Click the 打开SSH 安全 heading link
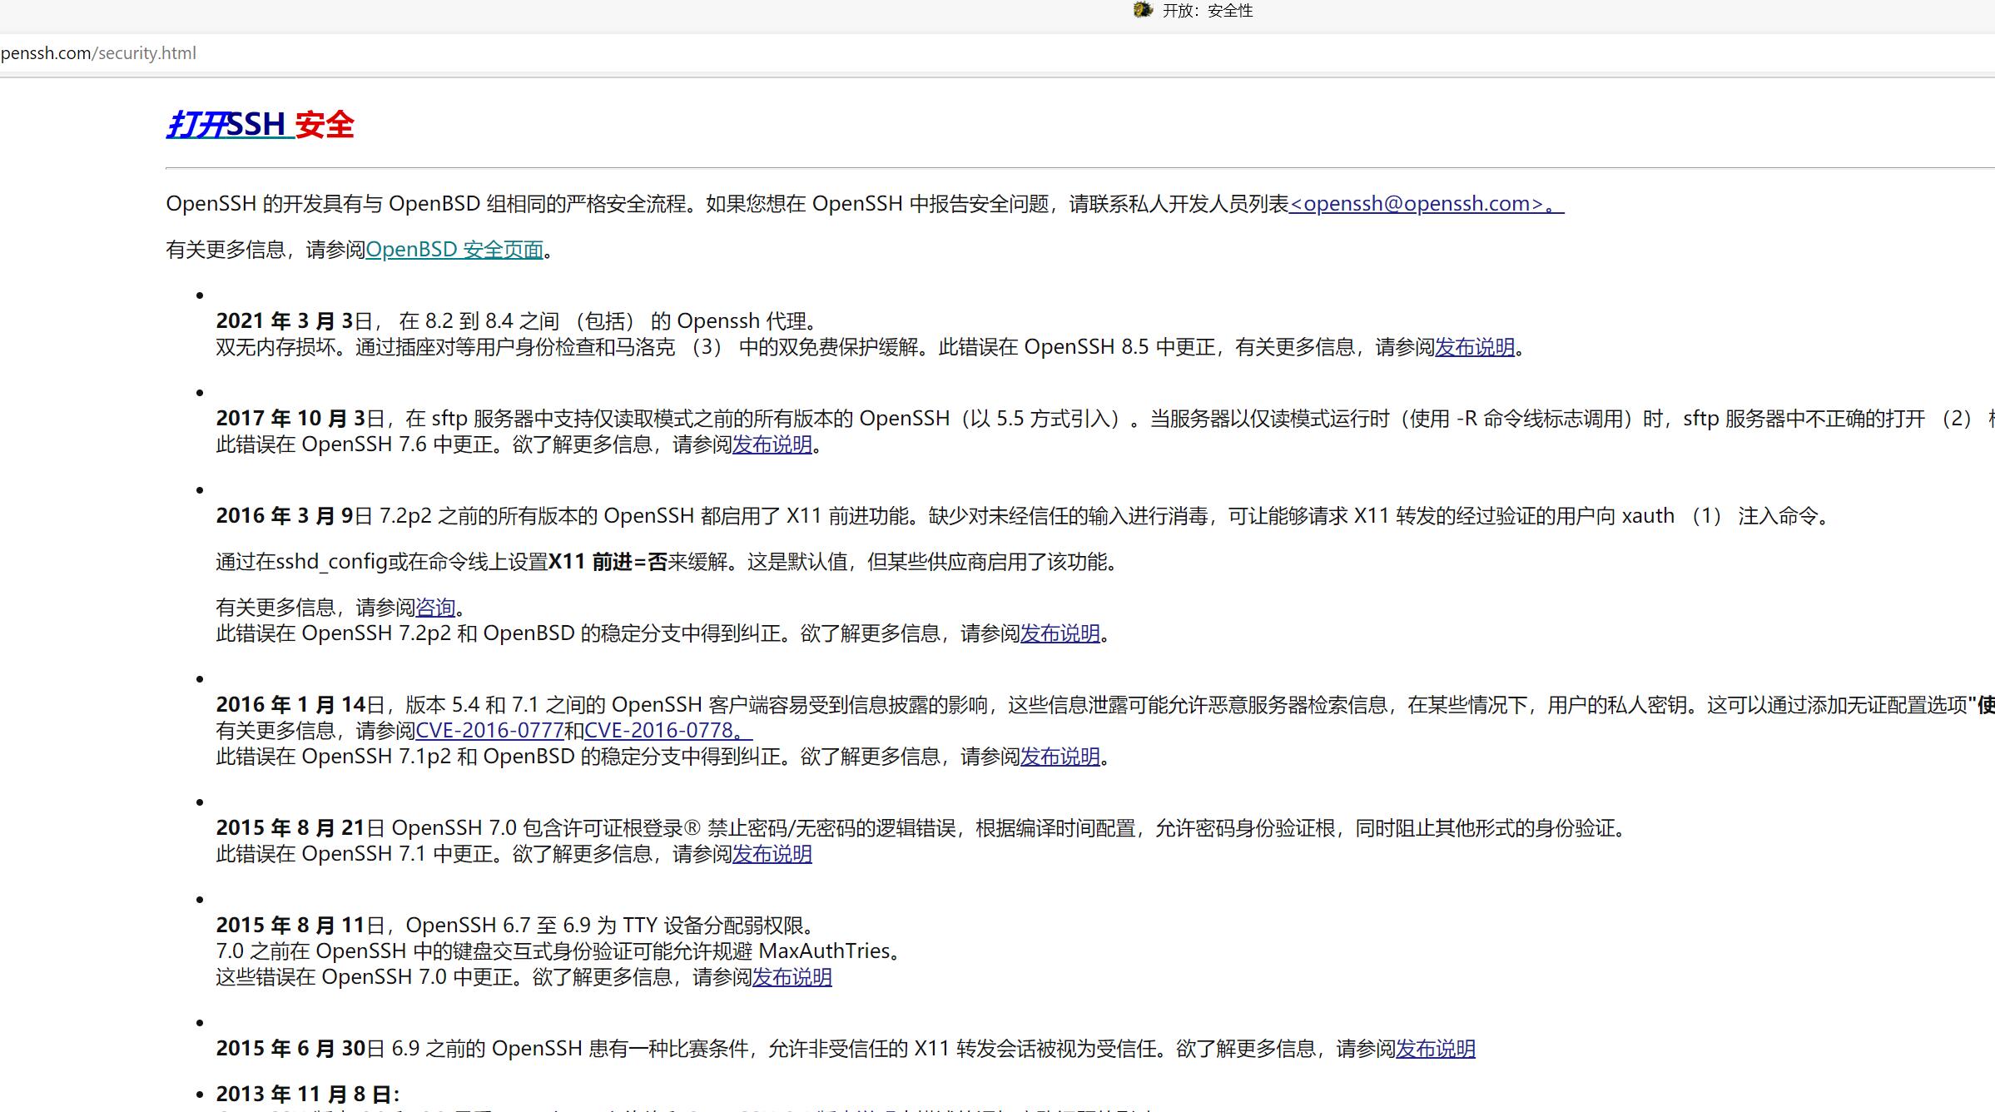1995x1112 pixels. [x=261, y=125]
